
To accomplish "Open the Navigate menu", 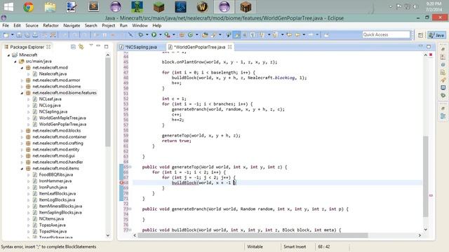I will coord(72,25).
